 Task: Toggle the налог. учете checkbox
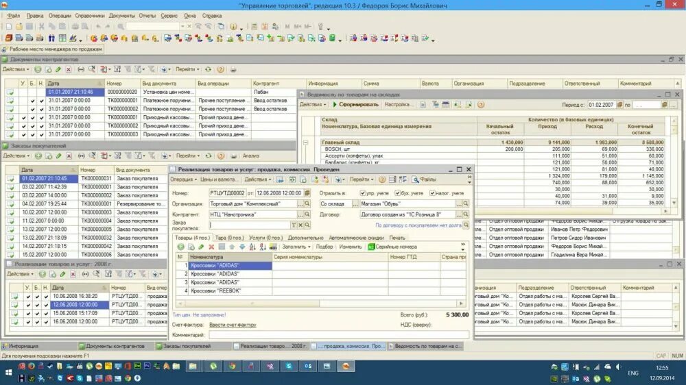432,192
